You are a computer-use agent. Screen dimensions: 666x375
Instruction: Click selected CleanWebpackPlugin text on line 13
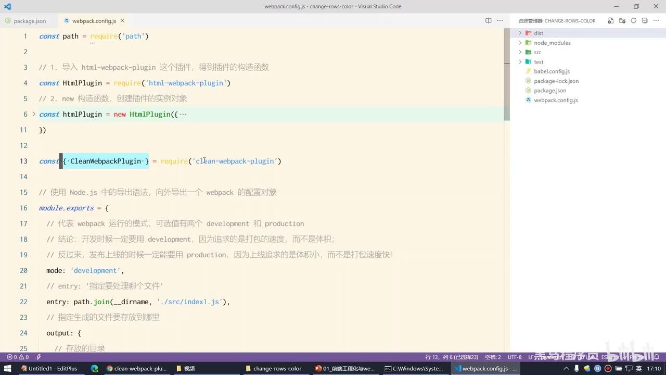106,161
